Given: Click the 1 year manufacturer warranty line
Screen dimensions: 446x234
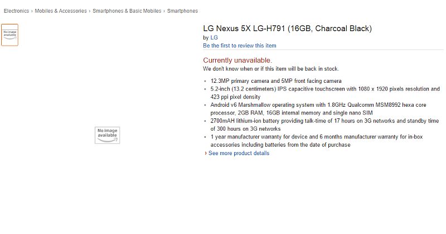Looking at the screenshot, I should point(317,141).
